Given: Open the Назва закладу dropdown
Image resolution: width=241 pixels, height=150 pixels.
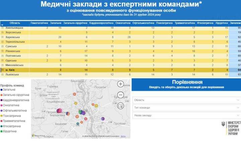Looking at the screenshot, I should (x=187, y=115).
